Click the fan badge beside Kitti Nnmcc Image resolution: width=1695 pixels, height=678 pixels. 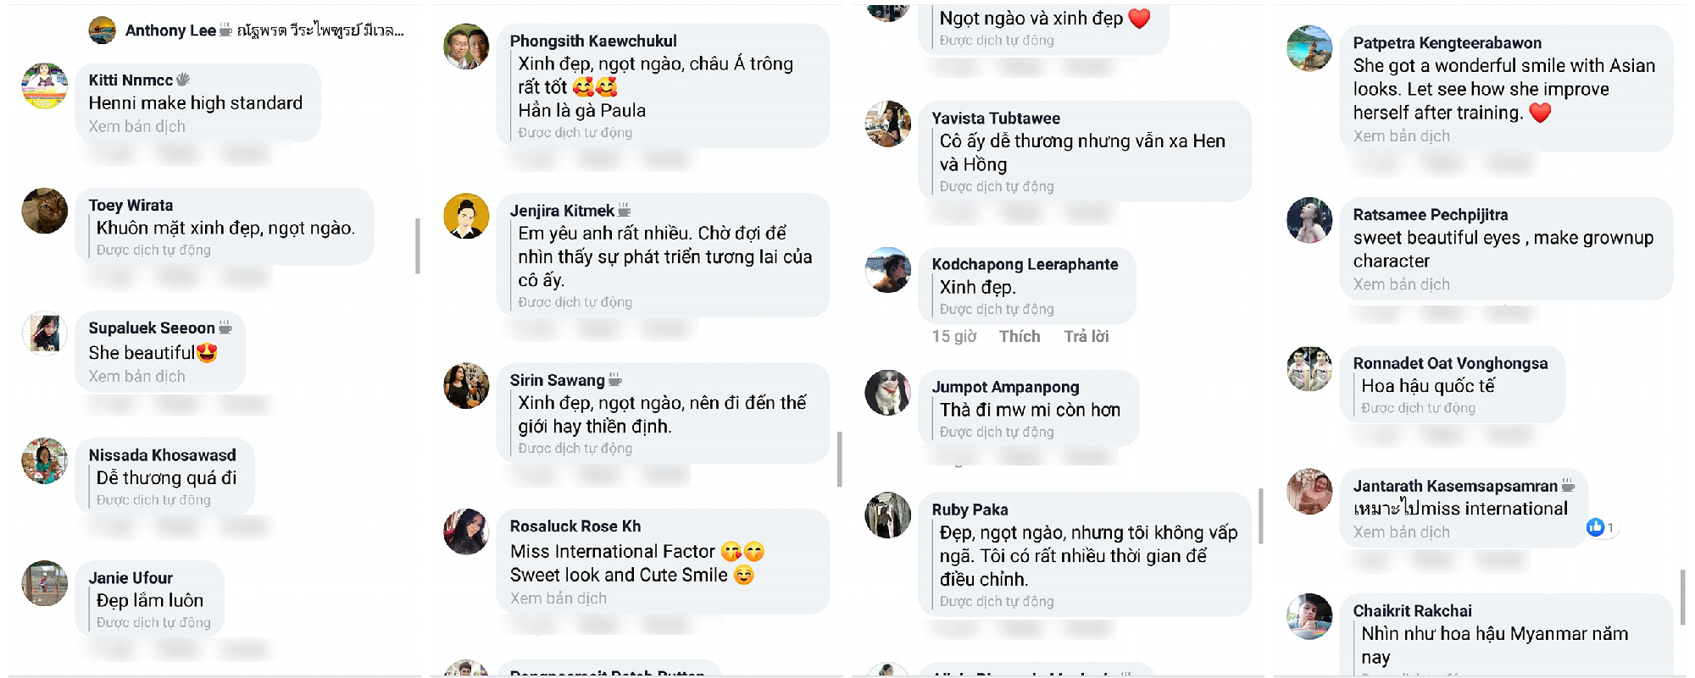(183, 80)
